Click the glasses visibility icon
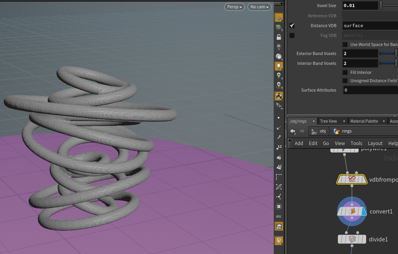This screenshot has height=254, width=398. tap(279, 105)
